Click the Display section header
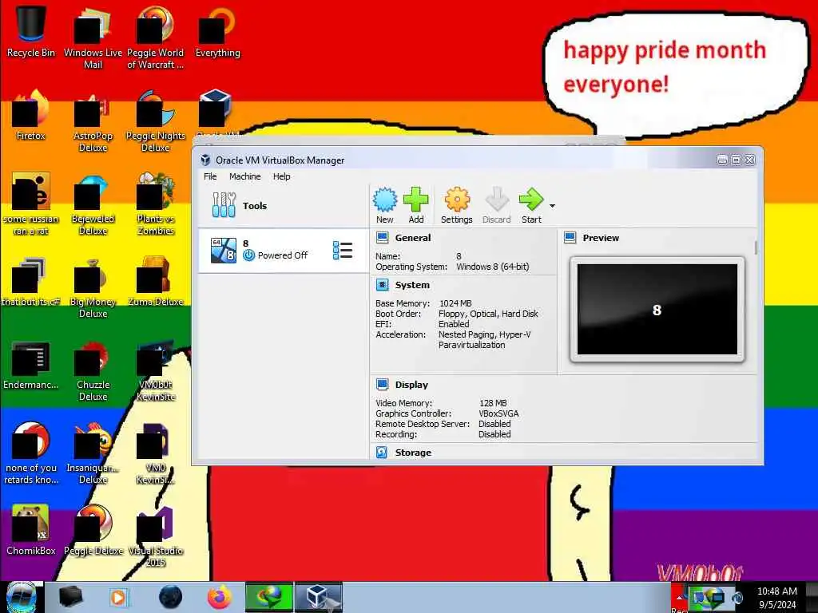The height and width of the screenshot is (613, 818). tap(411, 385)
